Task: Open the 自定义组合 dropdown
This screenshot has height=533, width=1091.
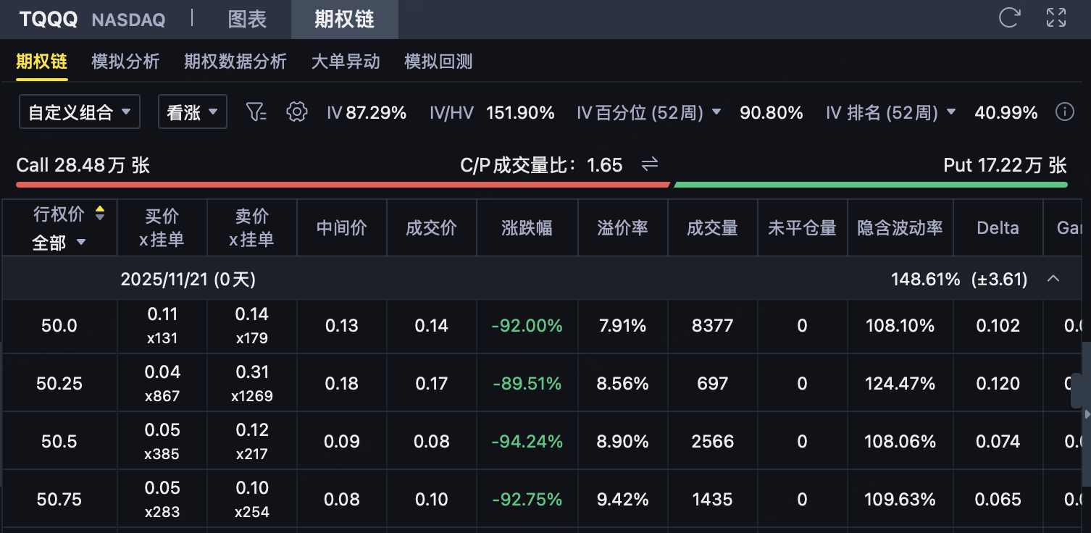Action: coord(80,112)
